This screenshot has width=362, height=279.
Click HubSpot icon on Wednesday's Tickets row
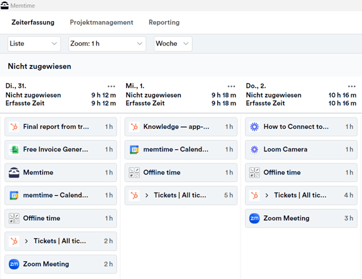coord(134,195)
